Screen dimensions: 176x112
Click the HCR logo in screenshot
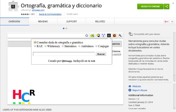click(x=24, y=97)
